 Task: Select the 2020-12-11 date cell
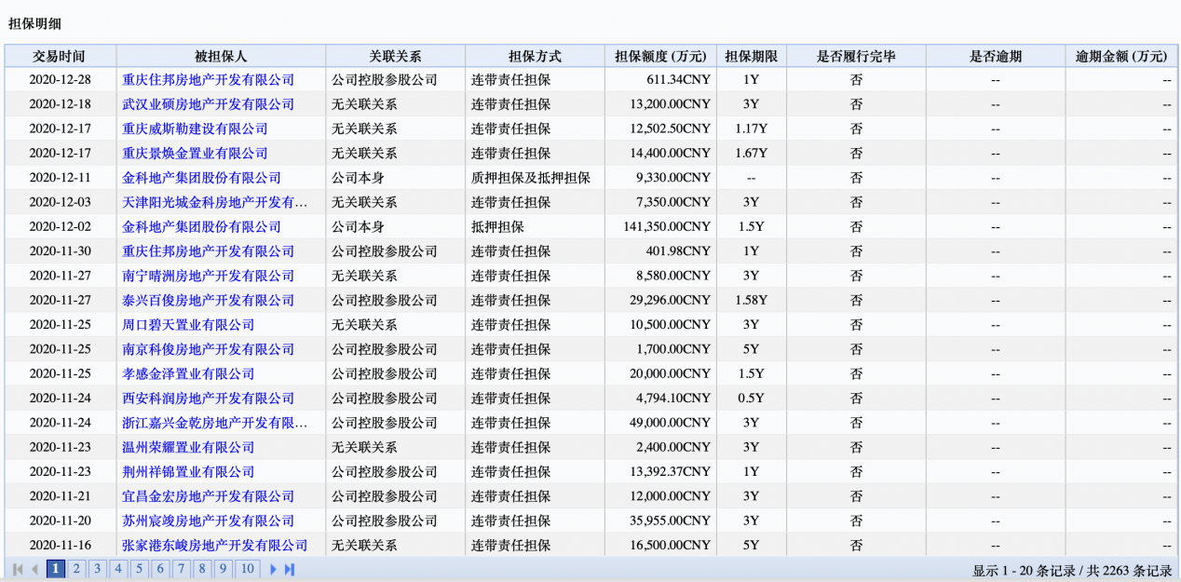(60, 178)
